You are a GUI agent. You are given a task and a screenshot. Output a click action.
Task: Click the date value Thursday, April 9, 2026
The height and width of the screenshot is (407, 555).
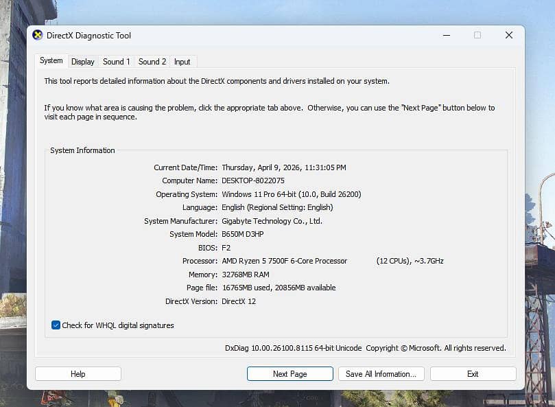coord(284,167)
